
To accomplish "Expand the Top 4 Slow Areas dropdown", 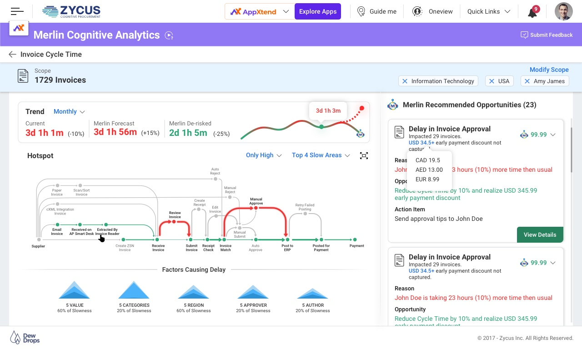I will (x=321, y=155).
